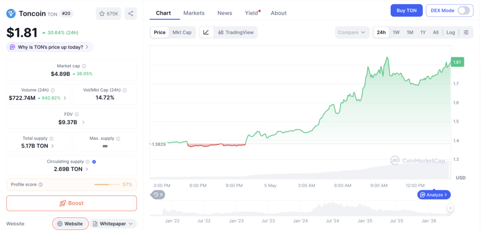Select the line chart icon

[207, 32]
